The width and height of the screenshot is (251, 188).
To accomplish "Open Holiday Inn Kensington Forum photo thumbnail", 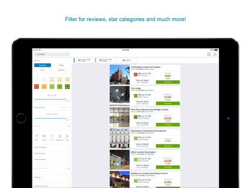I will (x=120, y=179).
